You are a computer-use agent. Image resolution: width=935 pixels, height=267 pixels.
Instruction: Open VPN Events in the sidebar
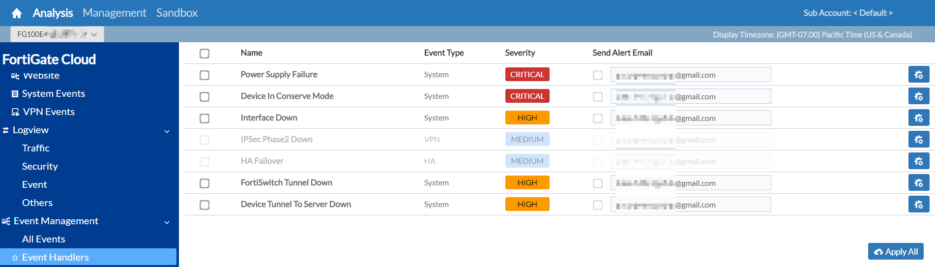pos(49,112)
